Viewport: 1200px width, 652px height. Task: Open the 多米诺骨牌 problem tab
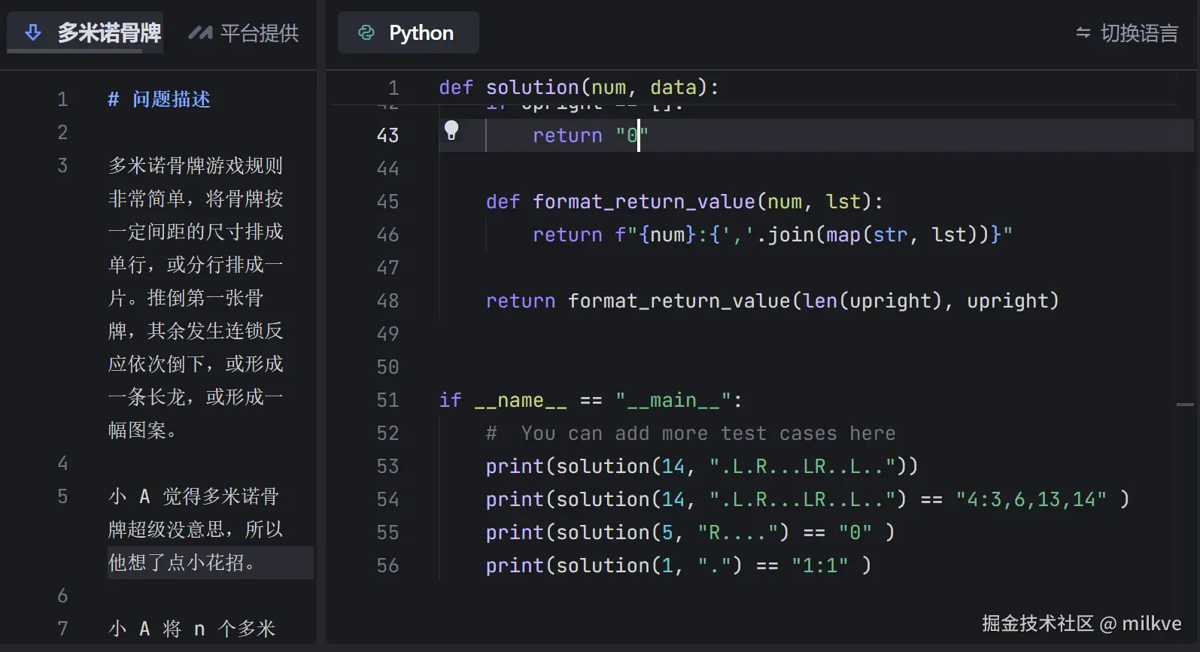(85, 32)
